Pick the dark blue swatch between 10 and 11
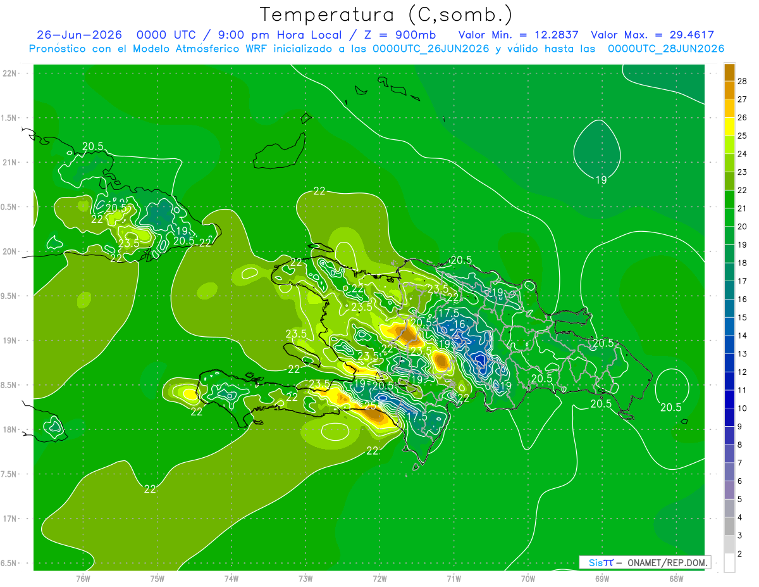 (x=729, y=399)
